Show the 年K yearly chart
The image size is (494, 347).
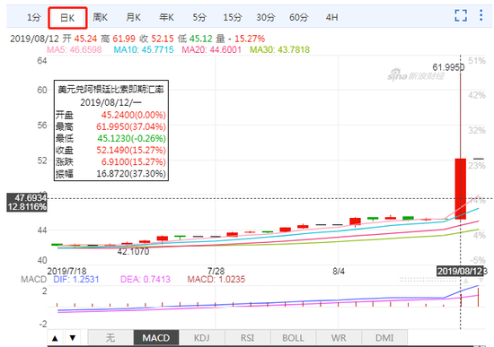click(166, 17)
